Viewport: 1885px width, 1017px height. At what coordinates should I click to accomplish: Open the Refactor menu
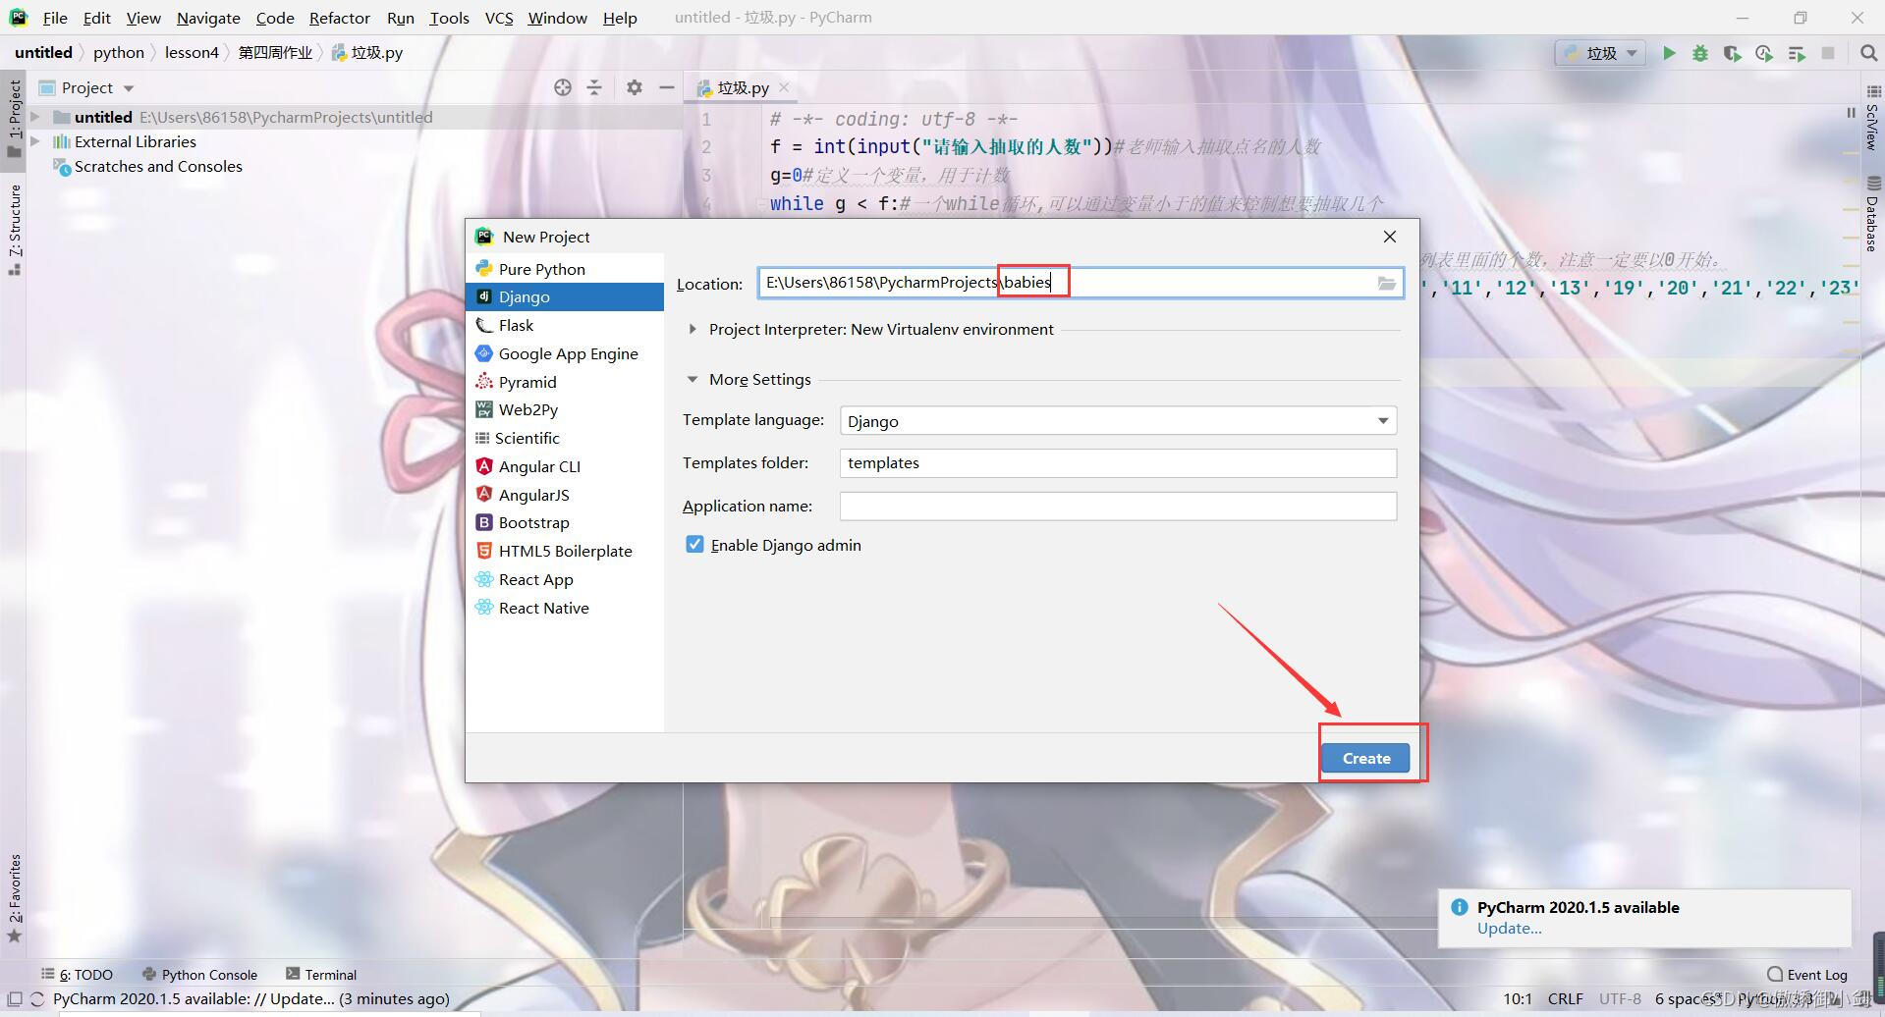tap(340, 18)
